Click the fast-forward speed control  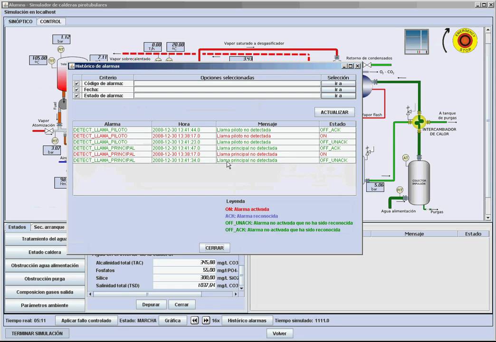206,321
